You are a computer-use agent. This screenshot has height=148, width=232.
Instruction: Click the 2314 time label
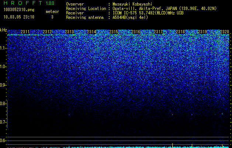[91, 32]
